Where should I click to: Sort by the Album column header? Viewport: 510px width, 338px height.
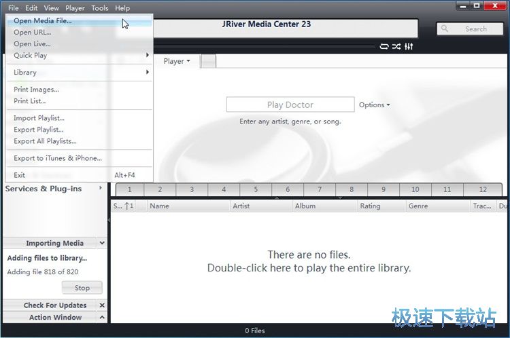pyautogui.click(x=324, y=206)
